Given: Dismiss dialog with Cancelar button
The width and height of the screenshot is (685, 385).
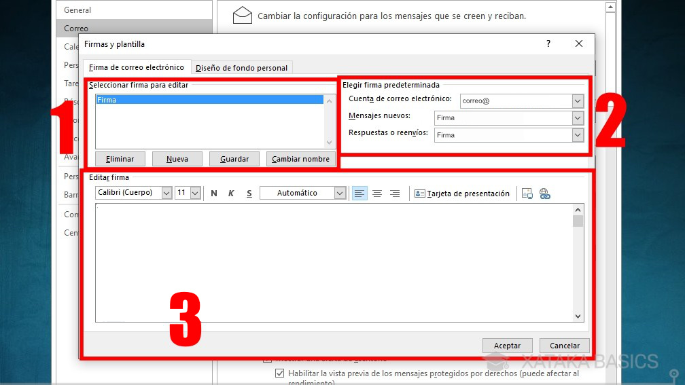Looking at the screenshot, I should coord(565,345).
